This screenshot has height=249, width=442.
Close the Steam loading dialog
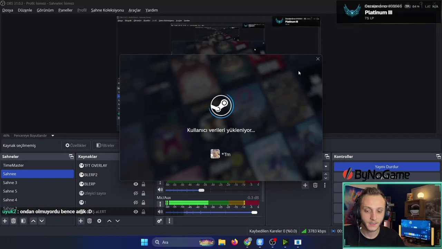[318, 59]
